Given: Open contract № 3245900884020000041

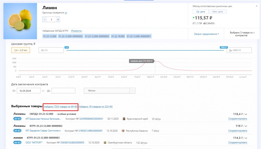Looking at the screenshot, I should pyautogui.click(x=91, y=119).
